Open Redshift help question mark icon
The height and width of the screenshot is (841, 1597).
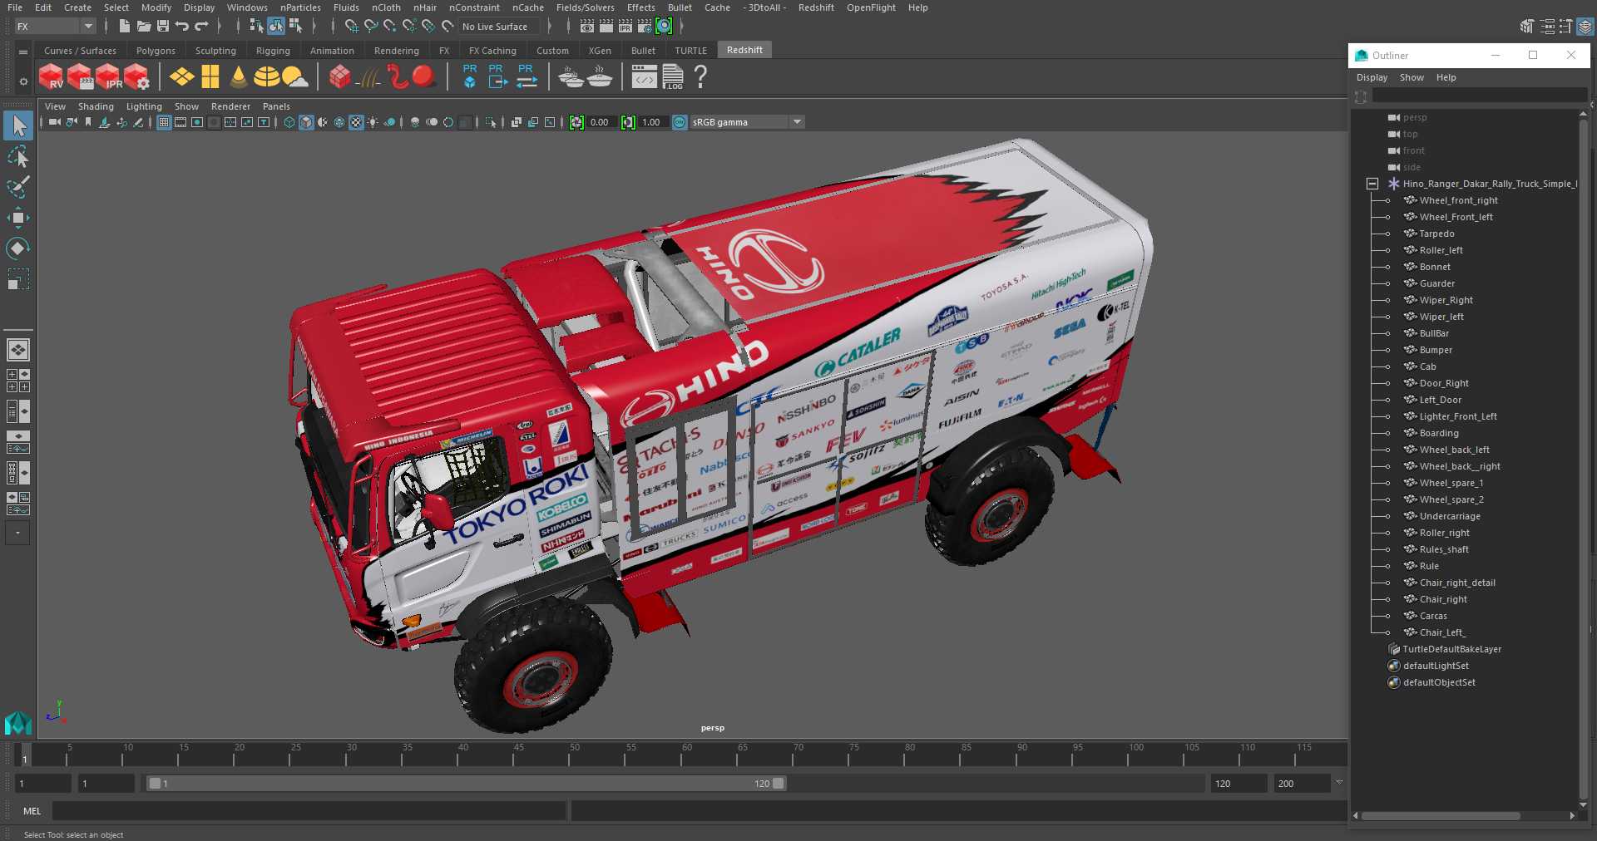[700, 76]
